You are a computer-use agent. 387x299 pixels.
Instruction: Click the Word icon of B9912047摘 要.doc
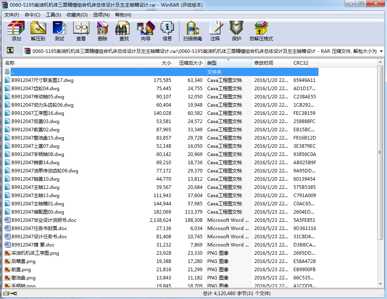tap(7, 245)
